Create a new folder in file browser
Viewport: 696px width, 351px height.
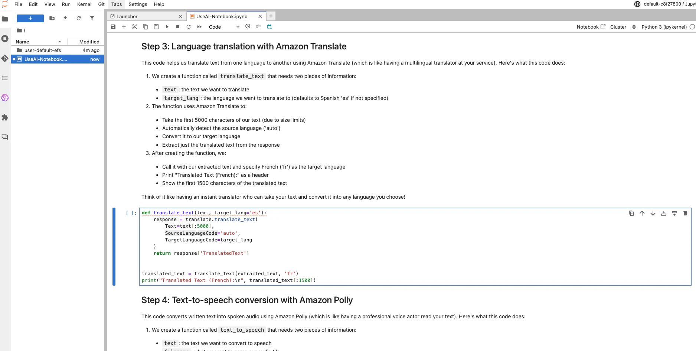(x=52, y=18)
